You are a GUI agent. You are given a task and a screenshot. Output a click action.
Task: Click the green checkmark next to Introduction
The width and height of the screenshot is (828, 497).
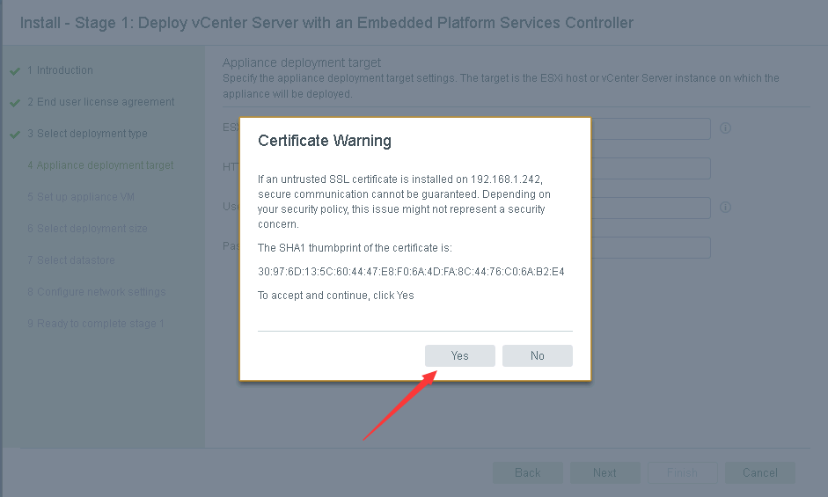(15, 70)
